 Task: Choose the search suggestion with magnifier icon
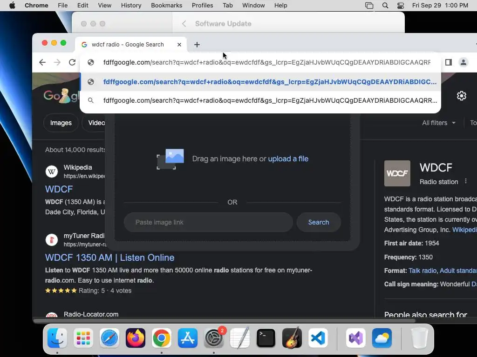click(x=260, y=100)
